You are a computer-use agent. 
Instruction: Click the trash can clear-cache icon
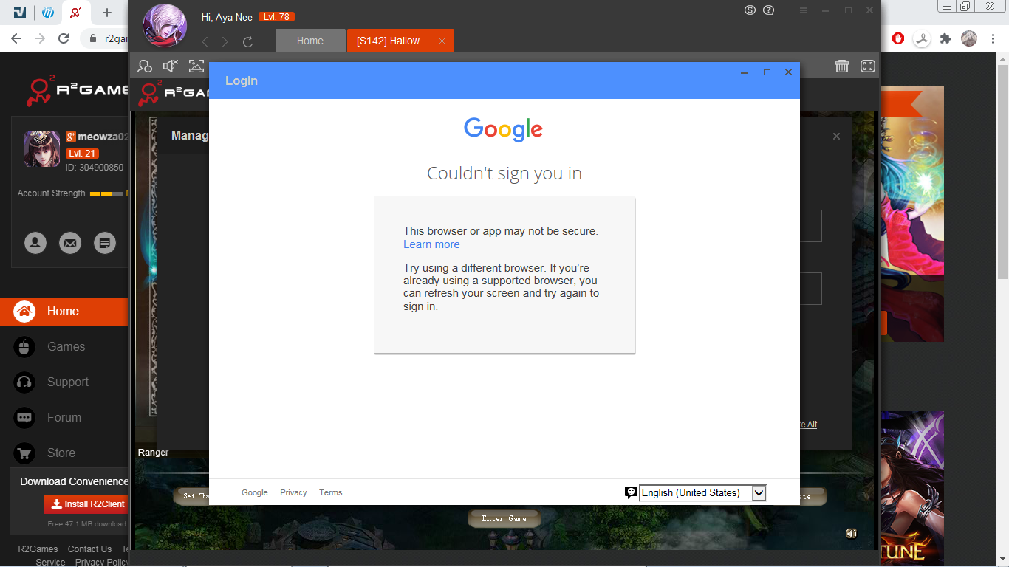pos(841,66)
